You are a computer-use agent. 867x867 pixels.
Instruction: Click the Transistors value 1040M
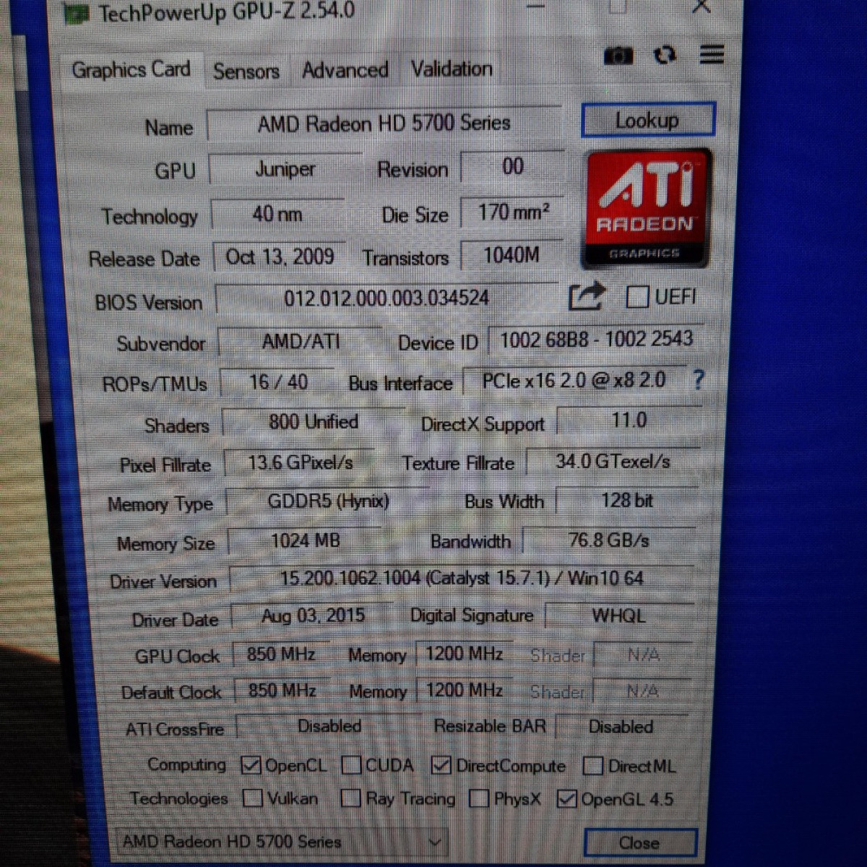pos(512,255)
